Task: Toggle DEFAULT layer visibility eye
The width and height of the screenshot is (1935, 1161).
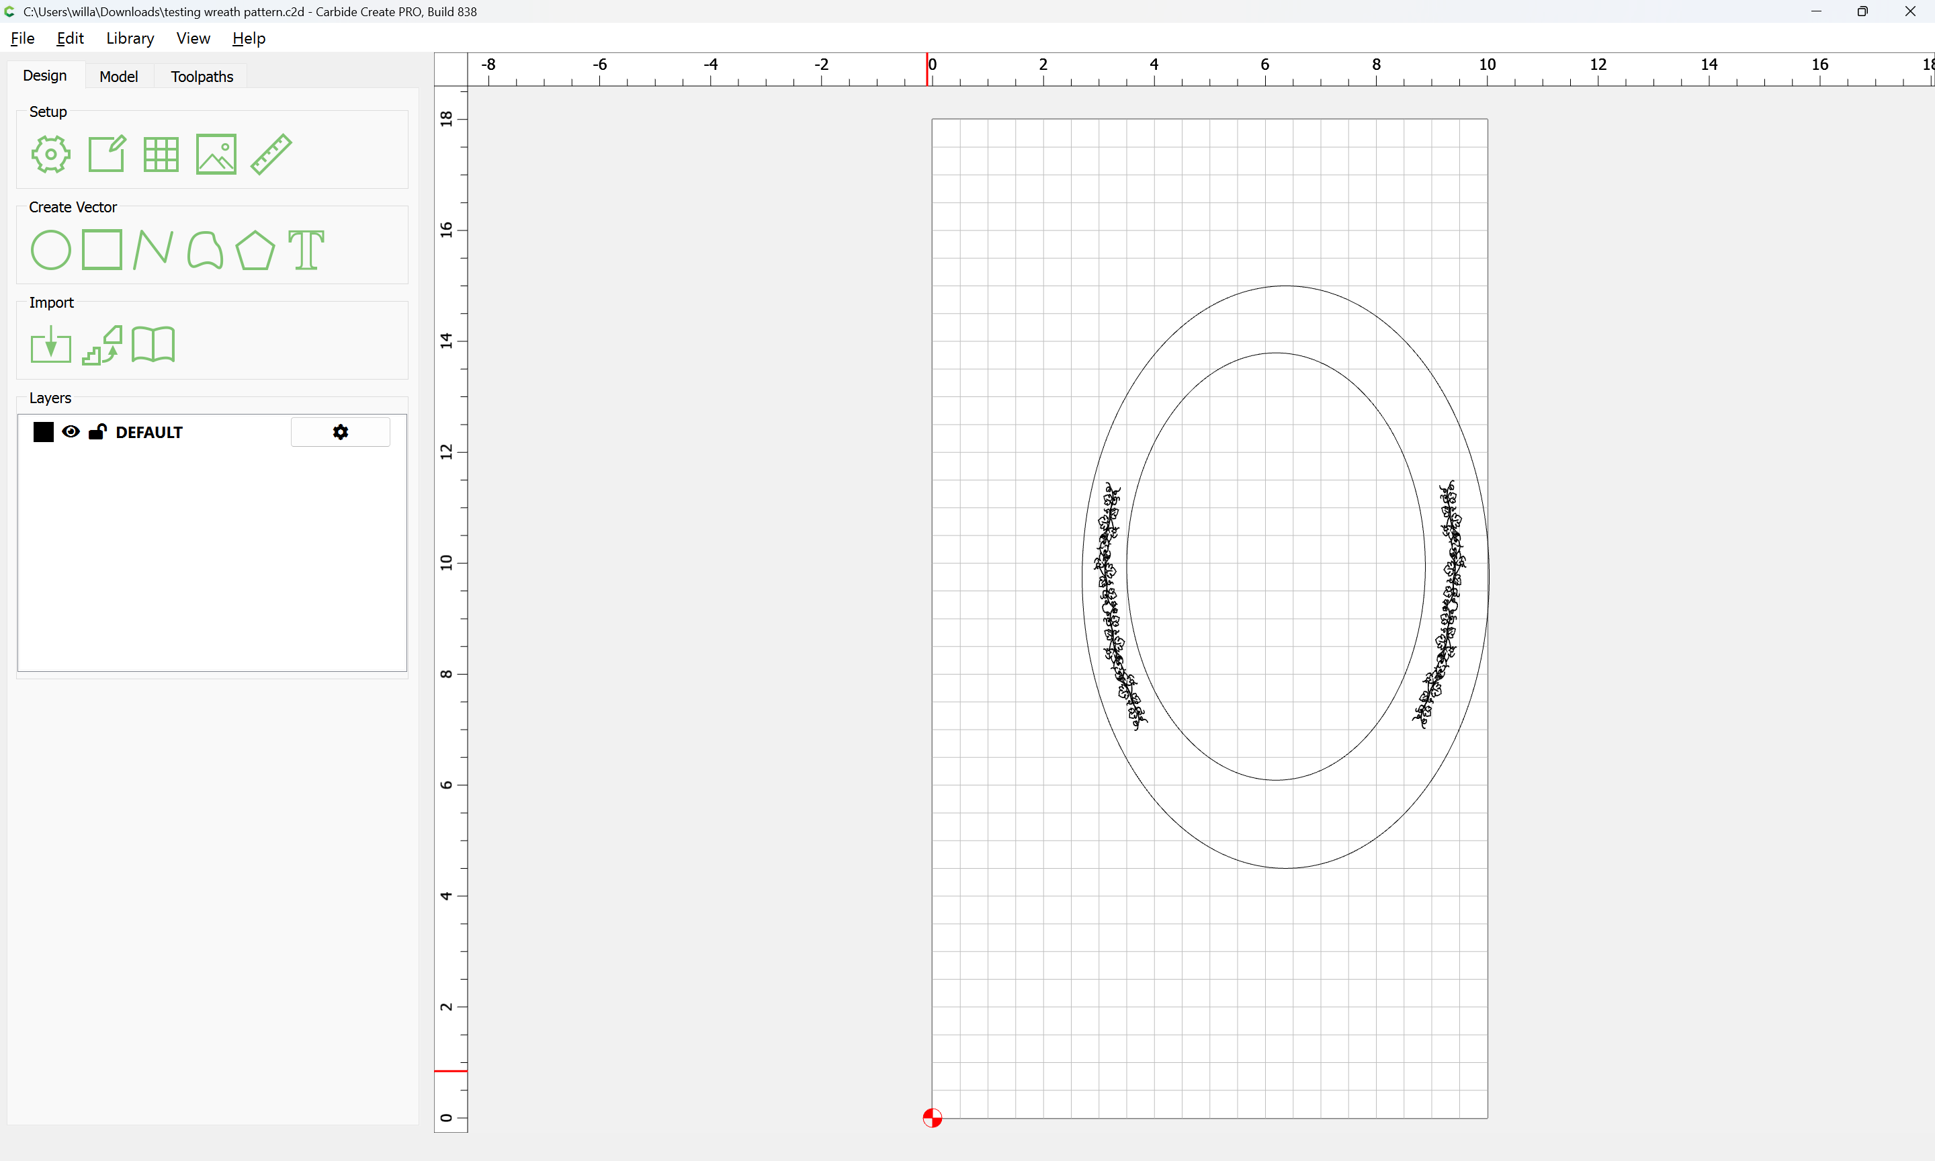Action: click(x=71, y=432)
